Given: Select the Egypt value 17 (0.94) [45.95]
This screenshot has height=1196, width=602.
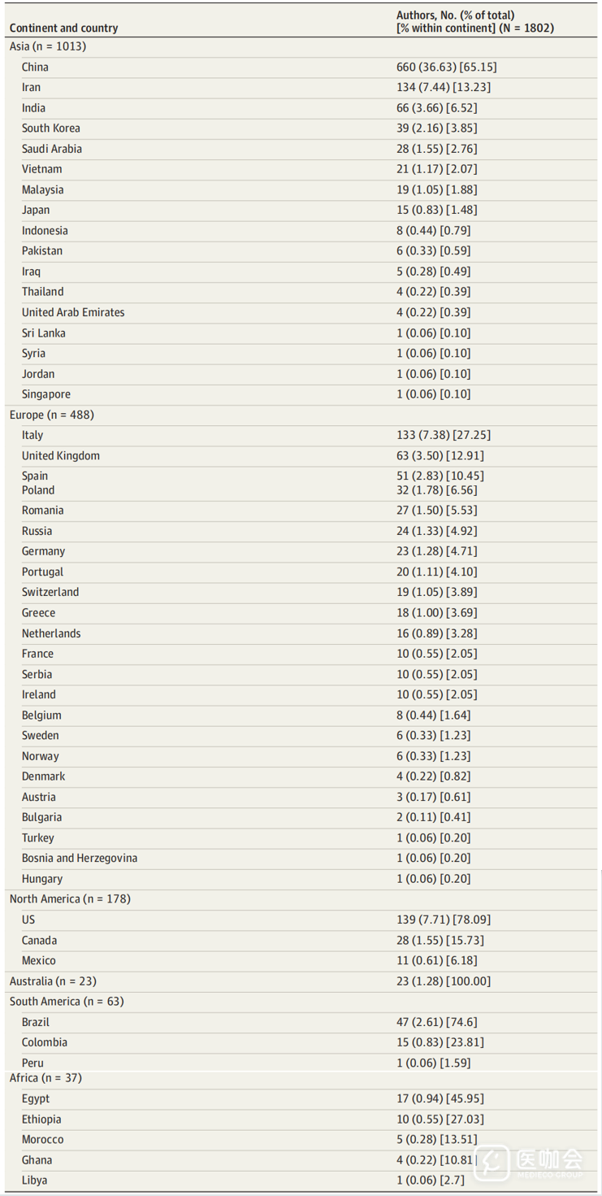Looking at the screenshot, I should 440,1098.
